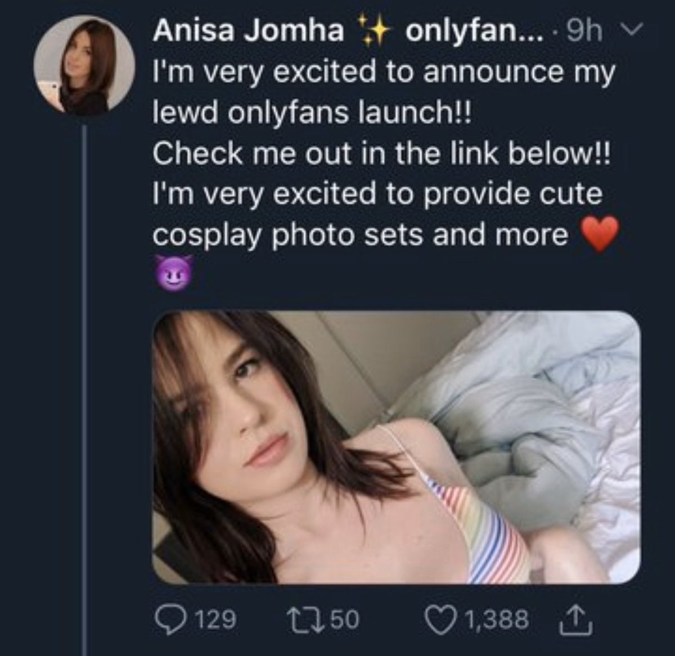This screenshot has width=675, height=656.
Task: Like the tweet with the heart icon
Action: (x=441, y=619)
